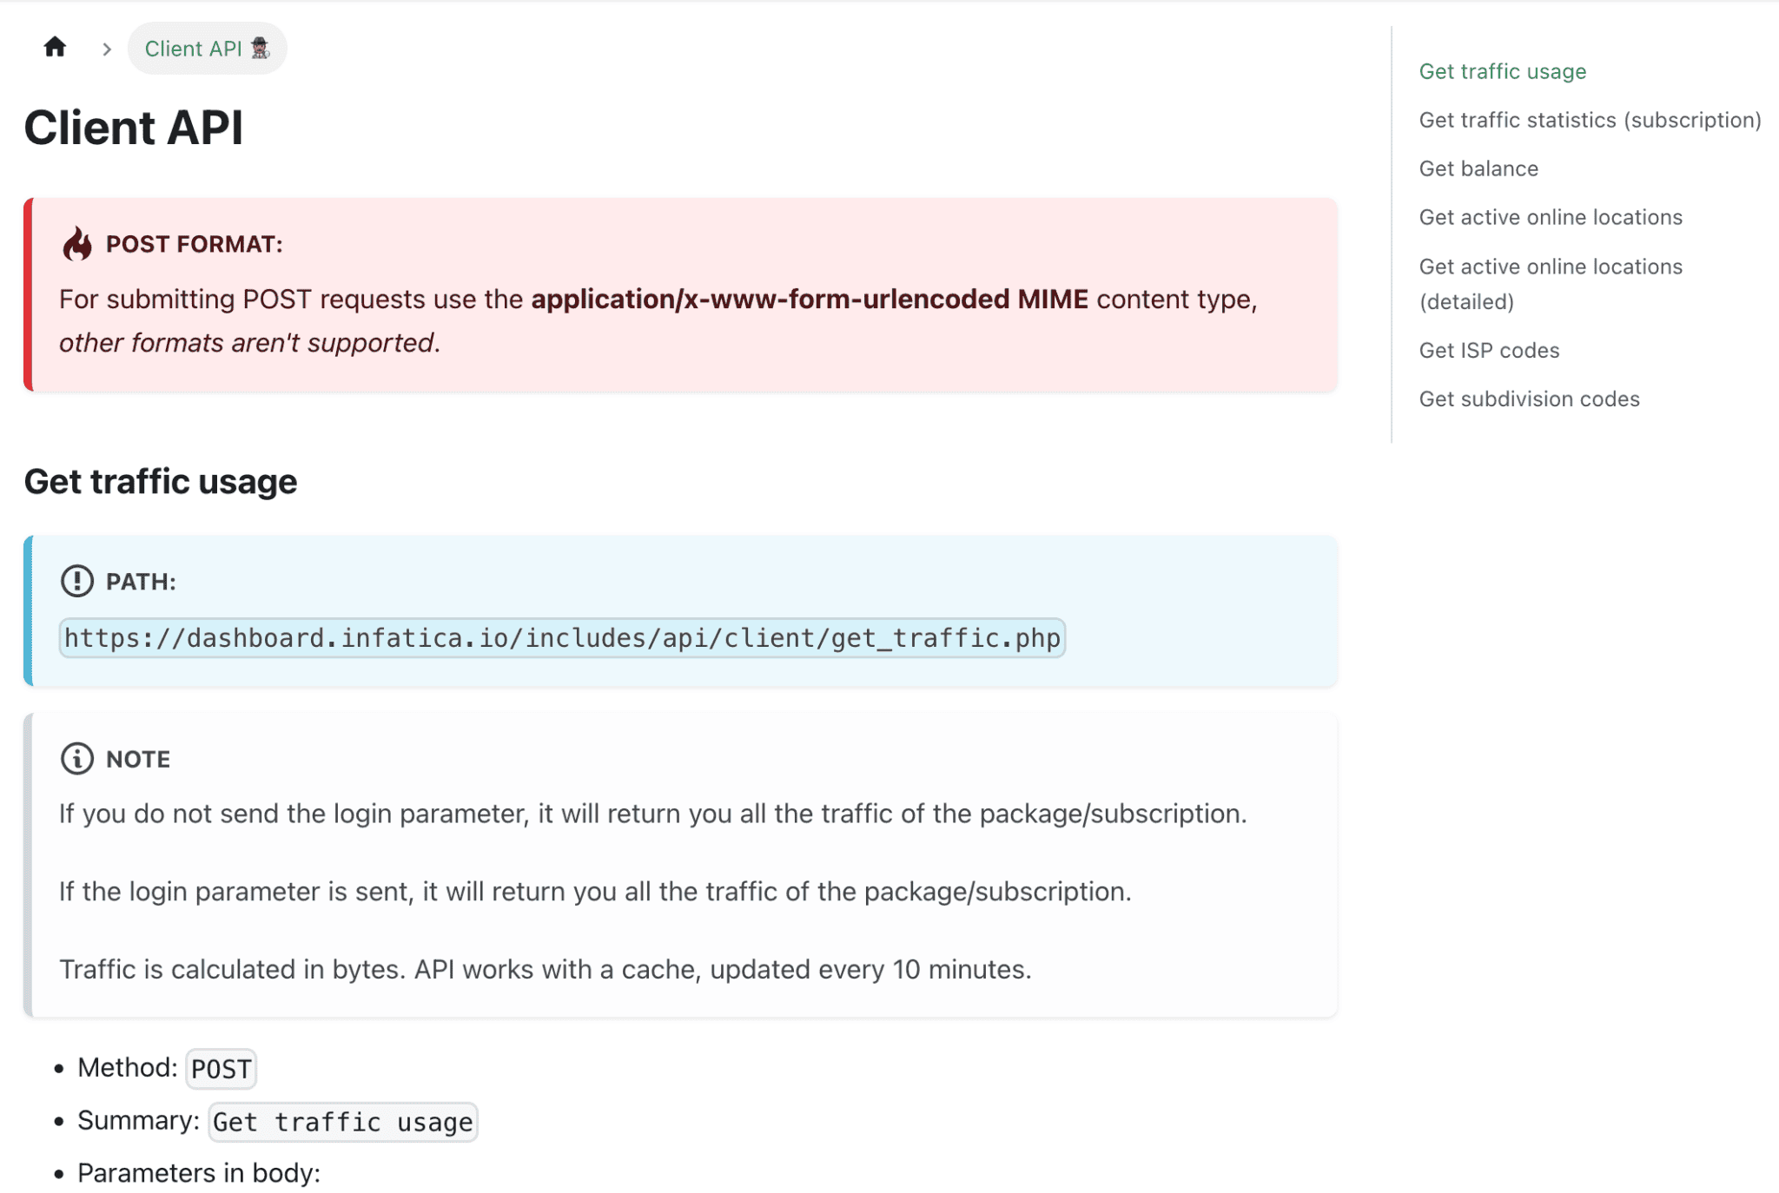
Task: Select the POST method code chip
Action: click(x=221, y=1069)
